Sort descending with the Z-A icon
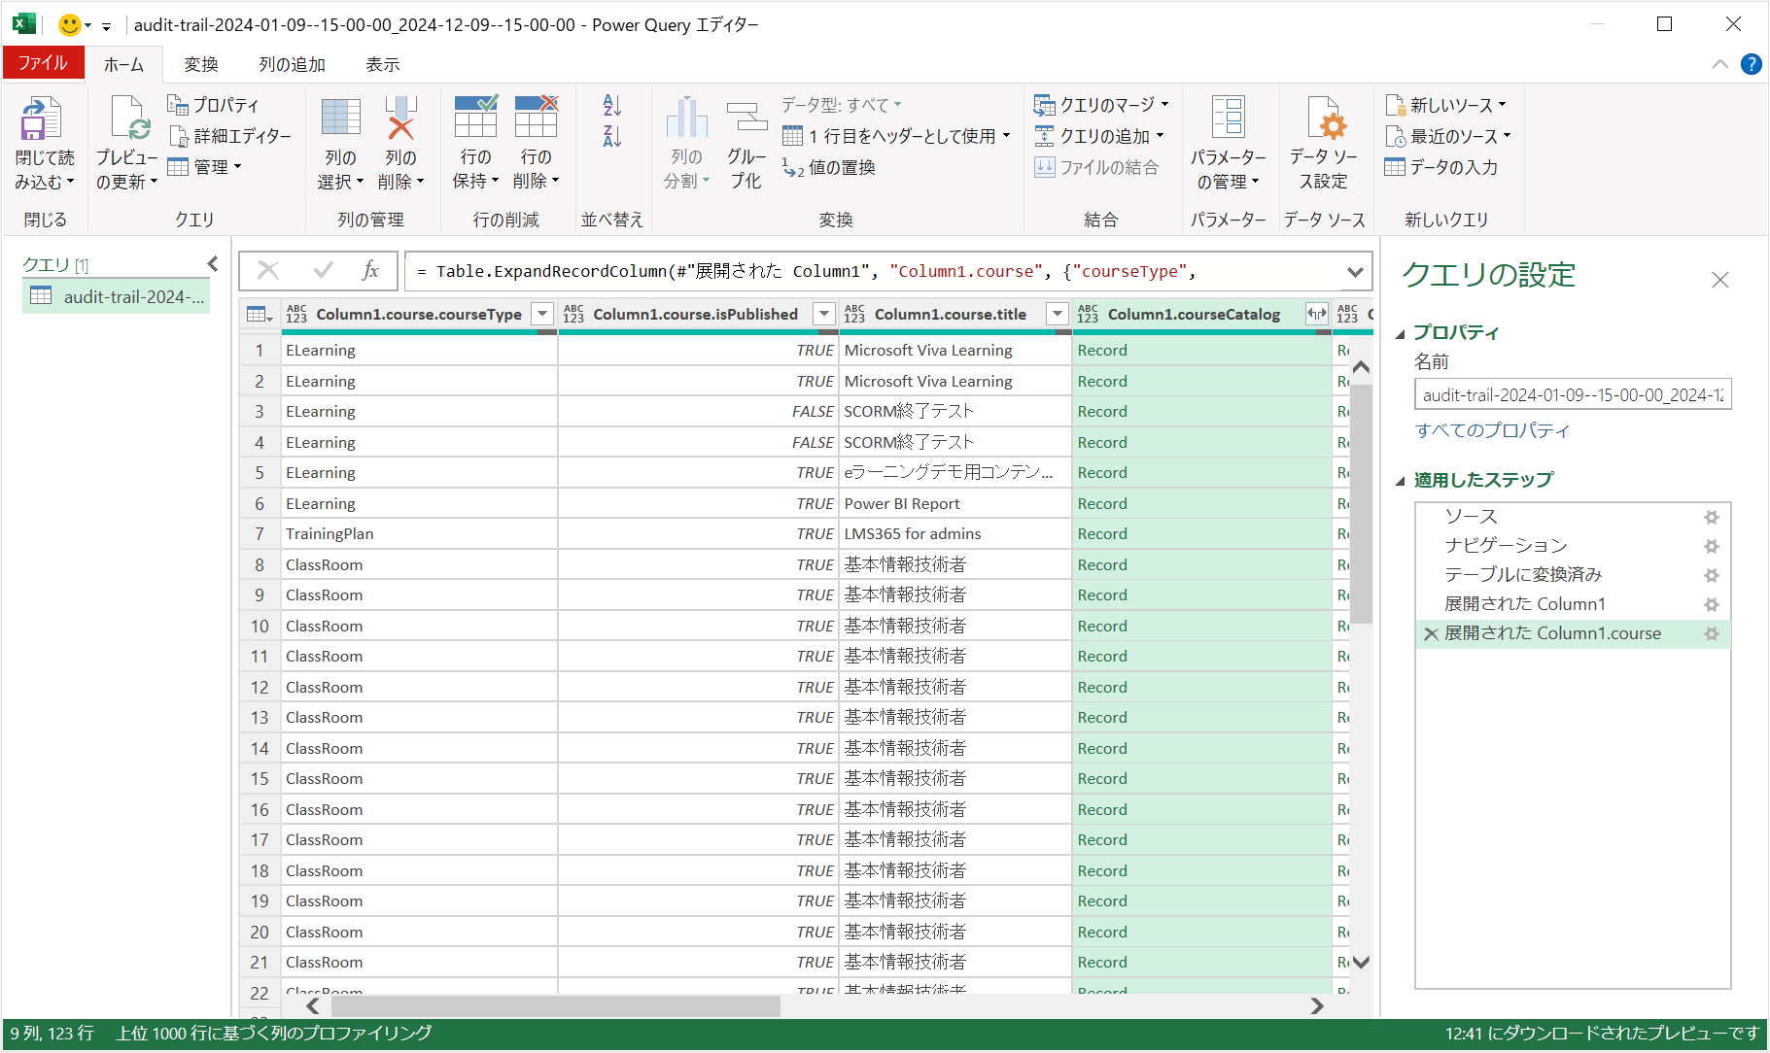Screen dimensions: 1770x1053 click(612, 136)
